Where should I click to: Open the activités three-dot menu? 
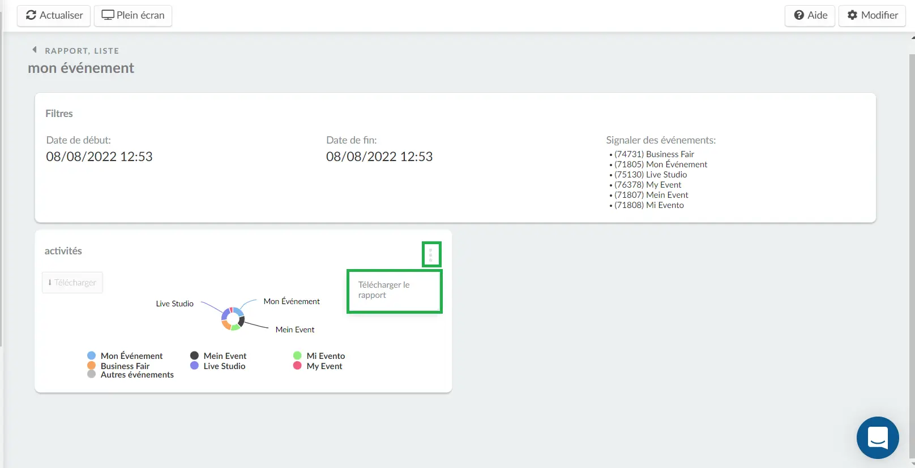pos(431,254)
